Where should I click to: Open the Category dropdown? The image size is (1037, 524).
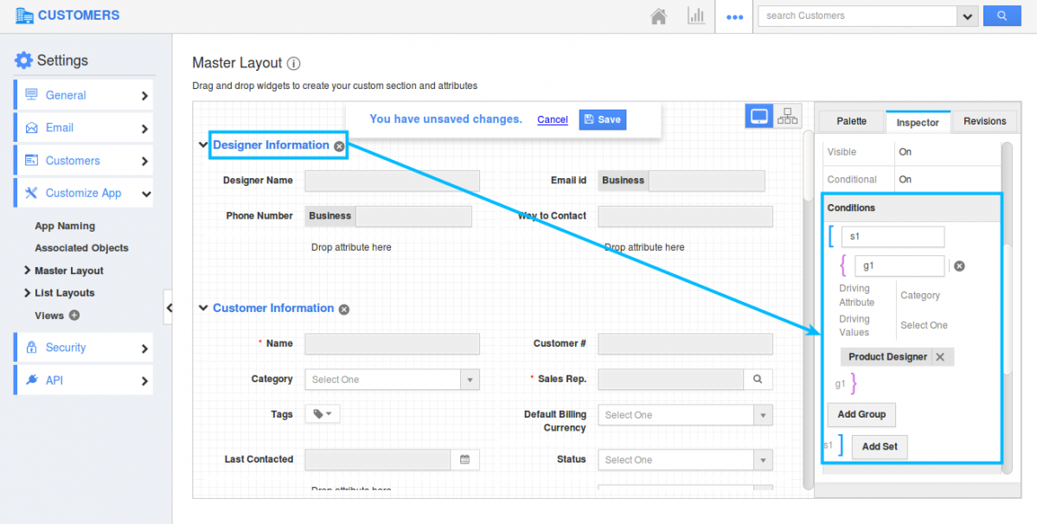(470, 380)
